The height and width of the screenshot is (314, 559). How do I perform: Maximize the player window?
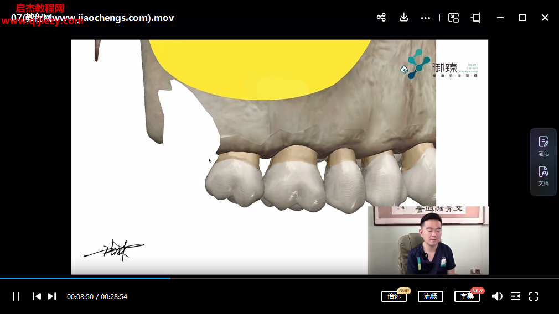(522, 18)
